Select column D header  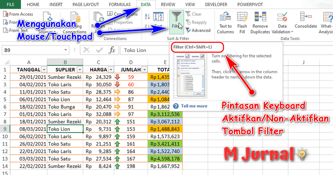tap(131, 62)
